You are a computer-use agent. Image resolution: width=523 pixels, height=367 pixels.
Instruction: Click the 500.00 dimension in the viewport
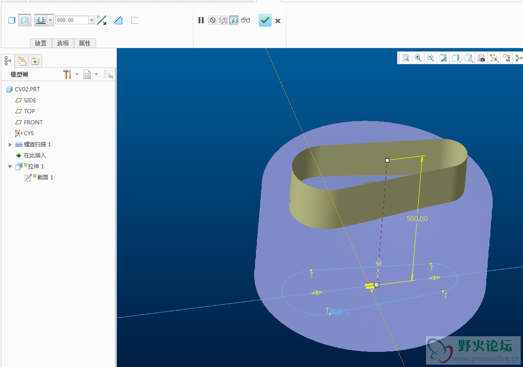point(417,218)
